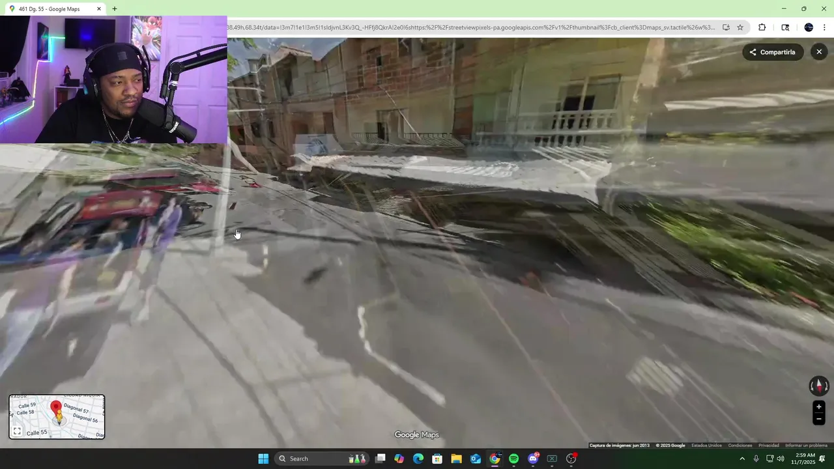Open Microsoft Edge from the taskbar
834x469 pixels.
click(418, 459)
